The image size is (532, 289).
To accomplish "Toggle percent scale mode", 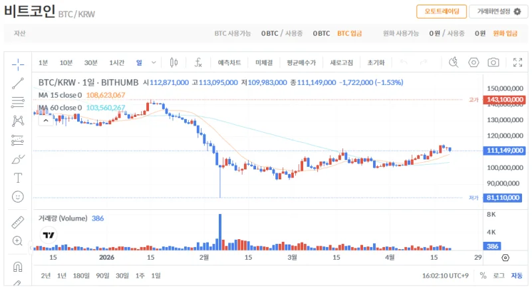I will pos(483,276).
